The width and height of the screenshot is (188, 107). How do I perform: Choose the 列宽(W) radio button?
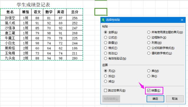tap(154, 43)
